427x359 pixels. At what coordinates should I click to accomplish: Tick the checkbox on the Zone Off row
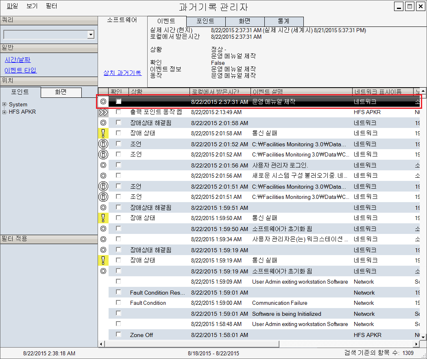click(x=119, y=335)
